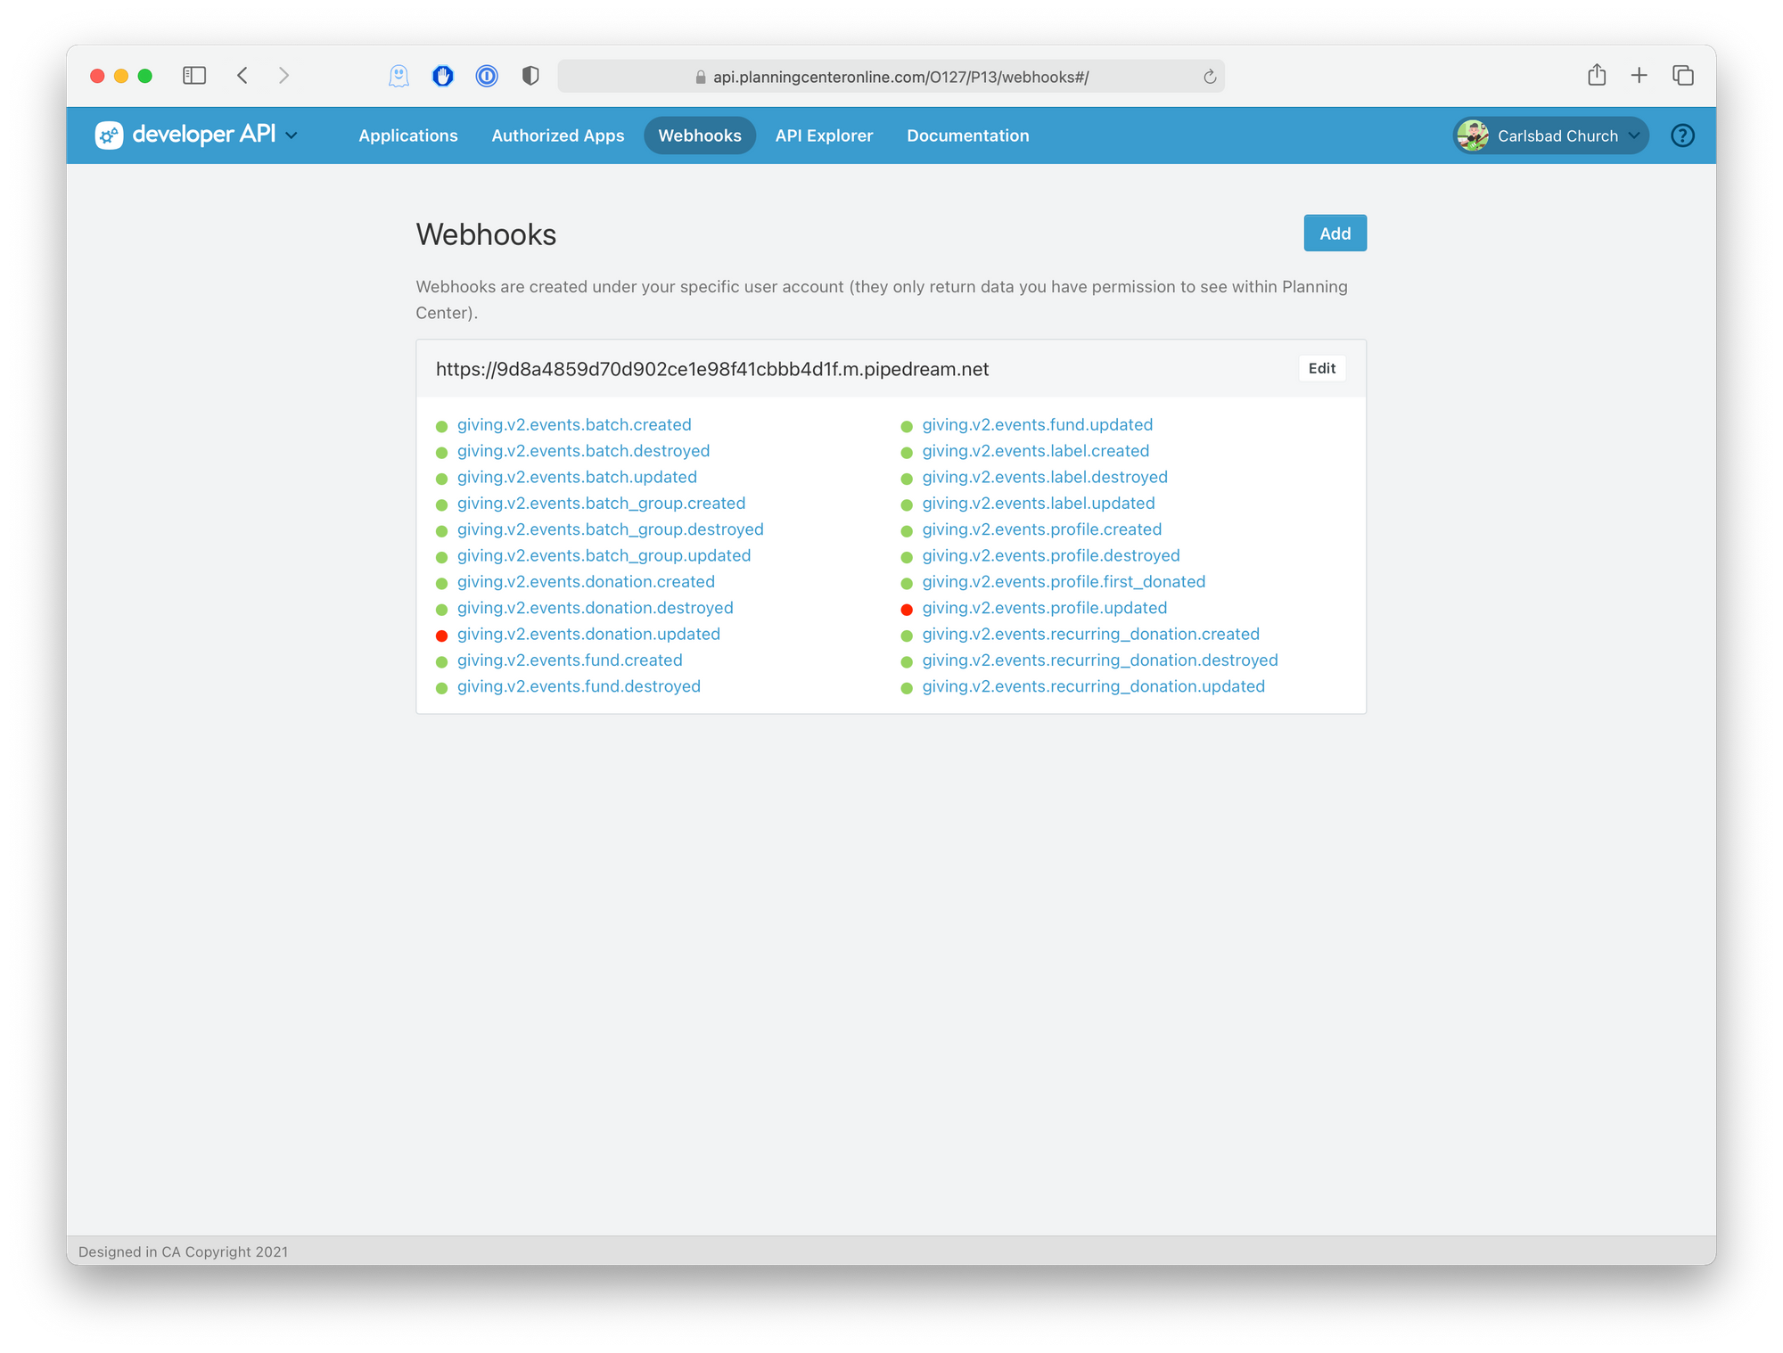Open giving.v2.events.fund.updated link

(x=1037, y=425)
